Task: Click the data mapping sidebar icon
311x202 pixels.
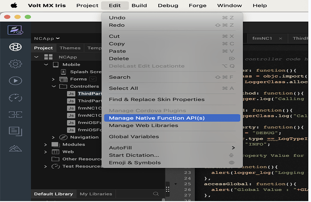Action: [x=15, y=114]
